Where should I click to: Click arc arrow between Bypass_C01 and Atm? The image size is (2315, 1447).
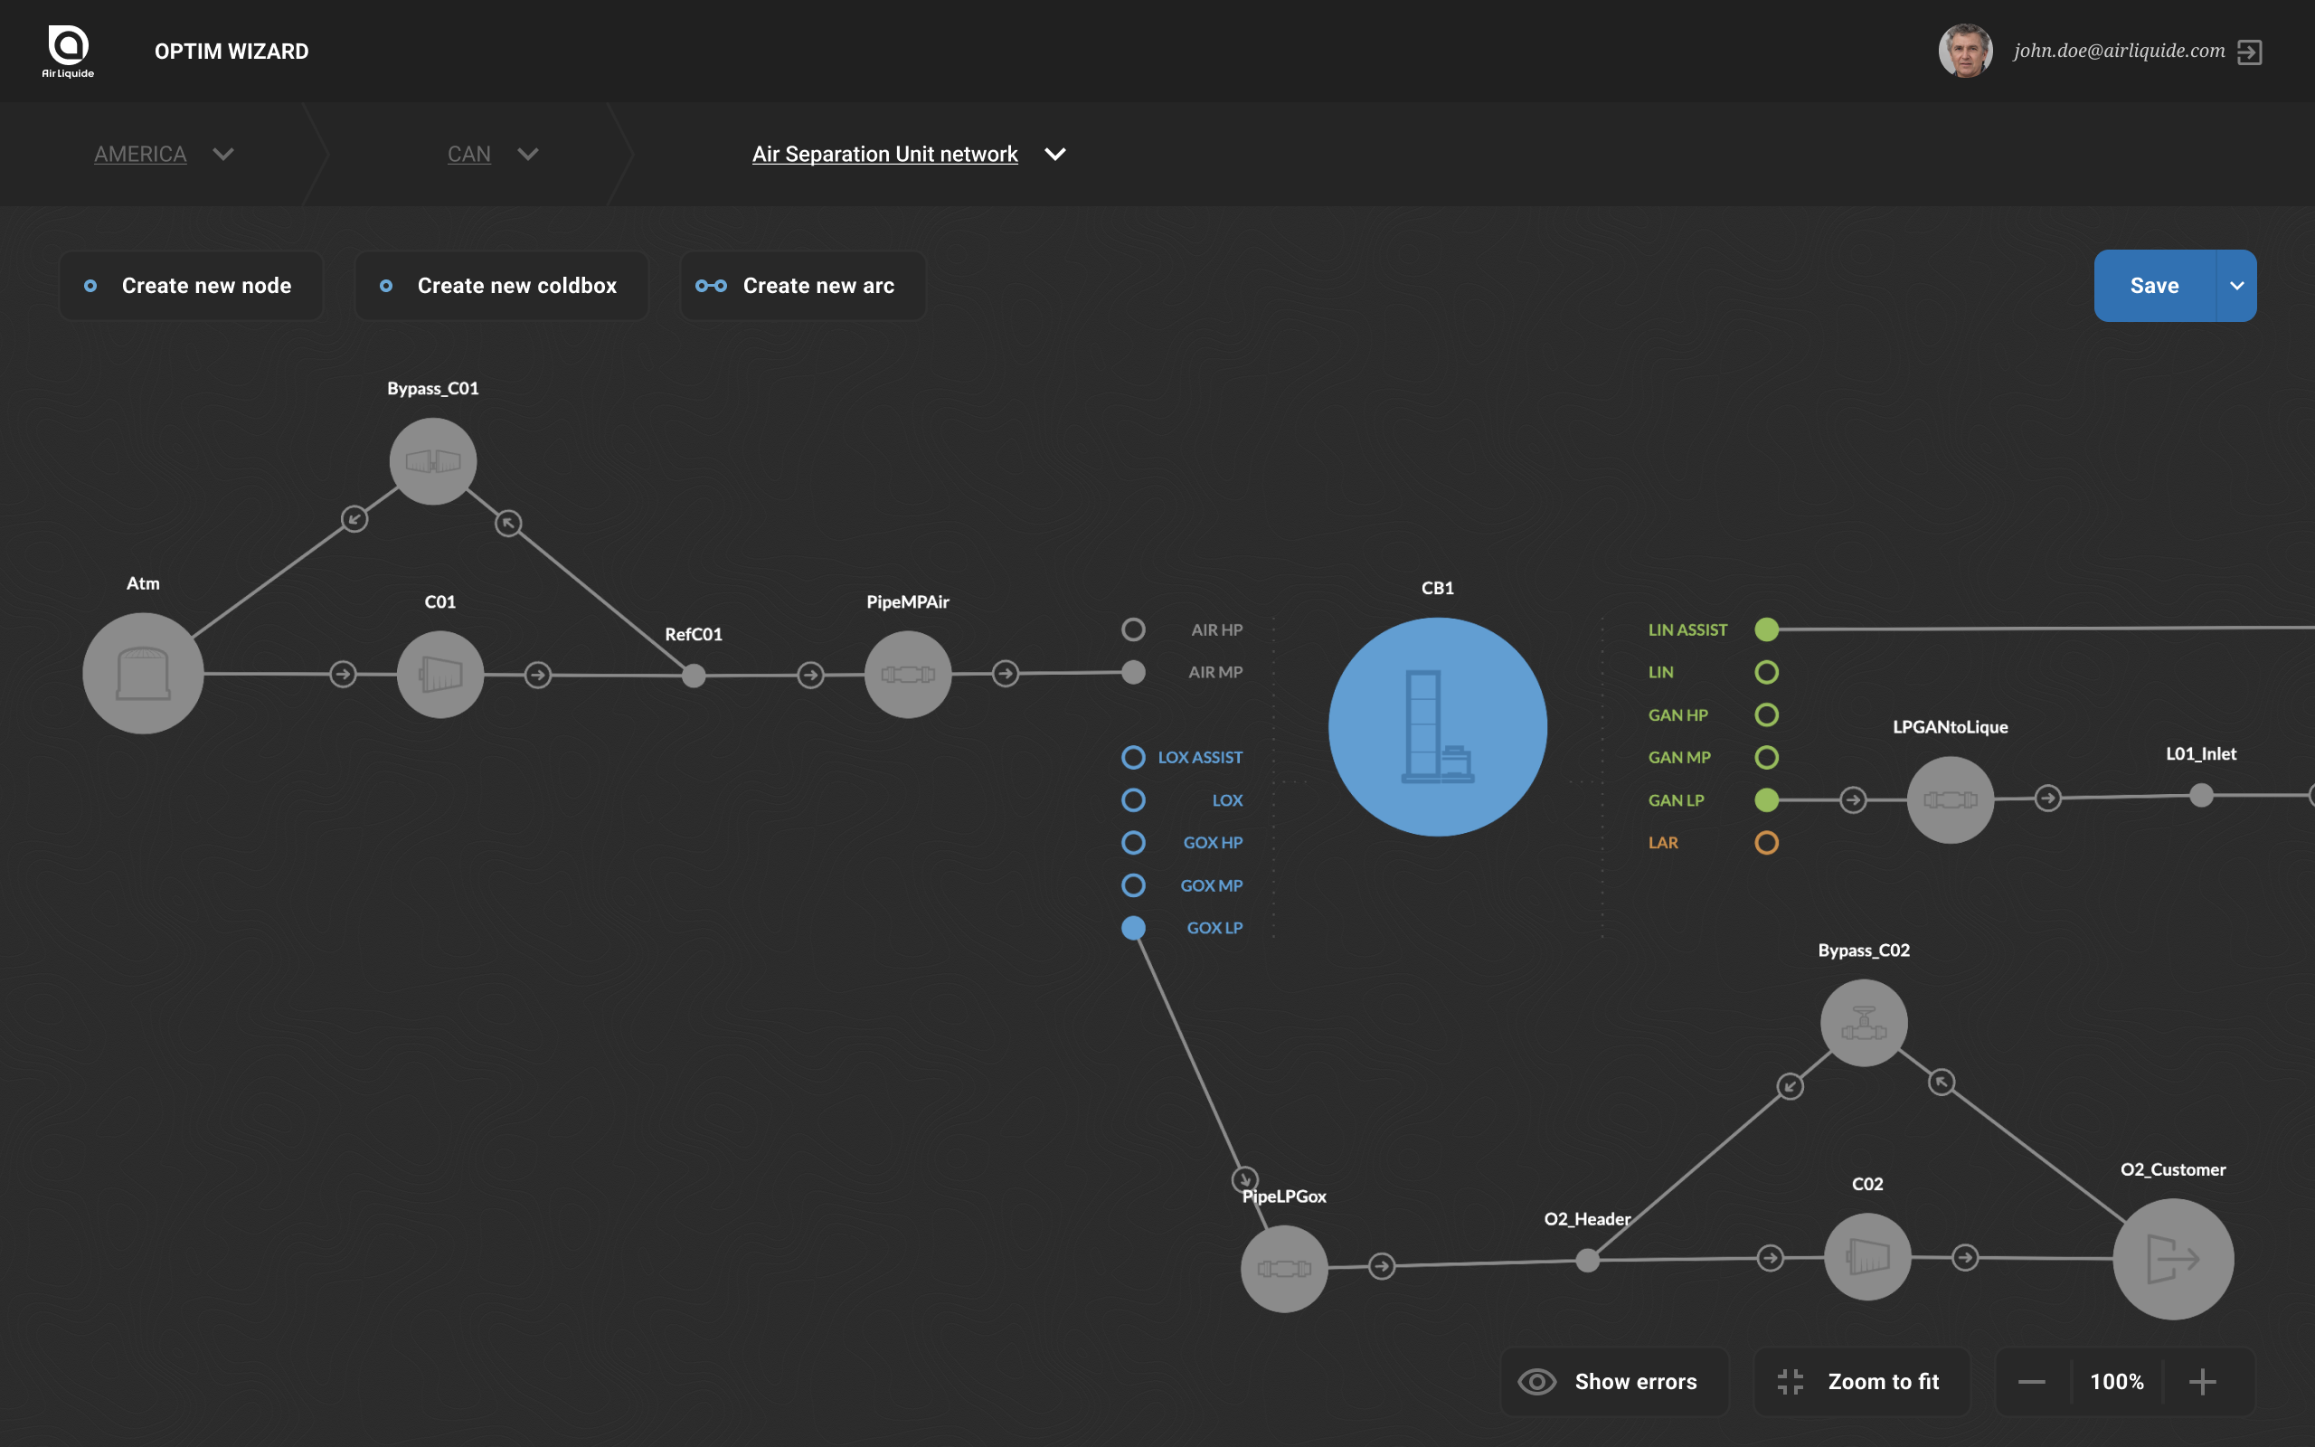click(x=354, y=519)
